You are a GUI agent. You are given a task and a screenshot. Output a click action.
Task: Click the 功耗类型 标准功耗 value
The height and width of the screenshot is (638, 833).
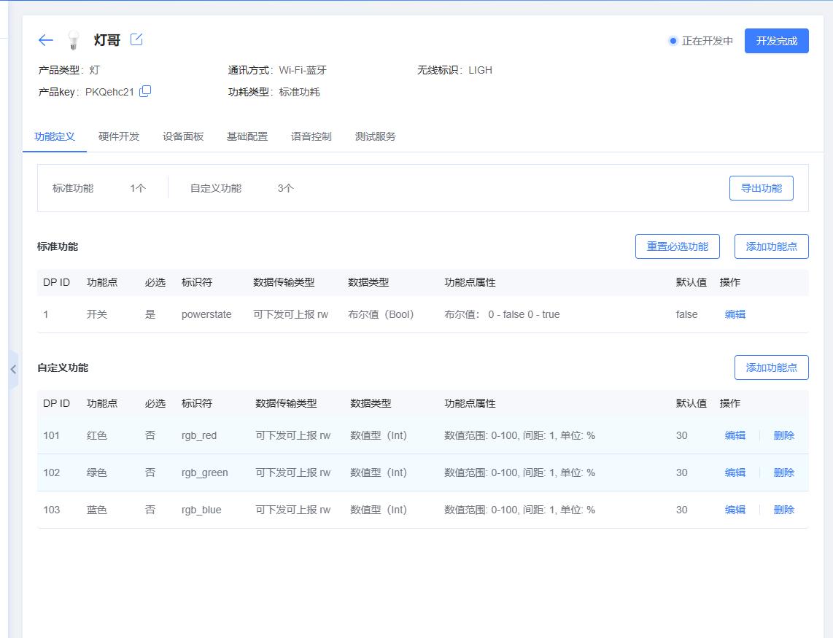[x=300, y=92]
